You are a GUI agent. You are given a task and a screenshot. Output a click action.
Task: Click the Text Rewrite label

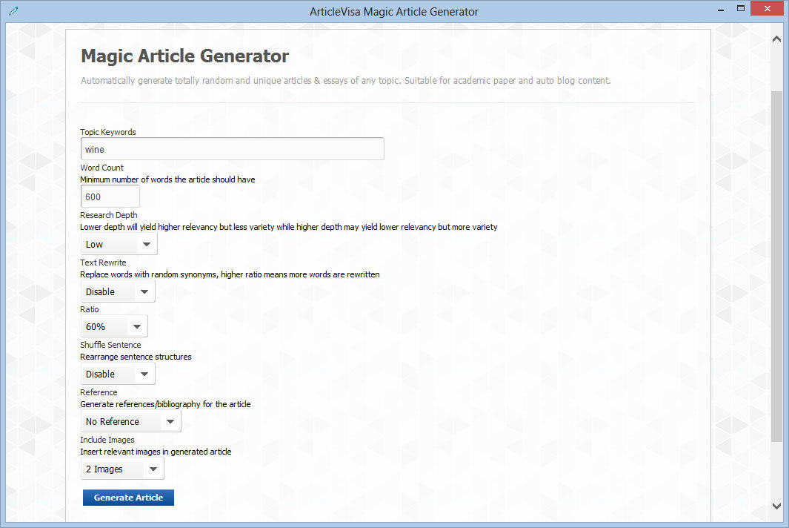click(x=103, y=263)
